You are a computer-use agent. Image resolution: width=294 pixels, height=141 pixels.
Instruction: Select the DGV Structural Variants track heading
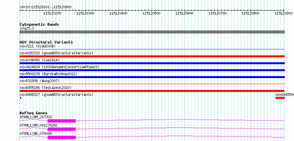coord(46,42)
